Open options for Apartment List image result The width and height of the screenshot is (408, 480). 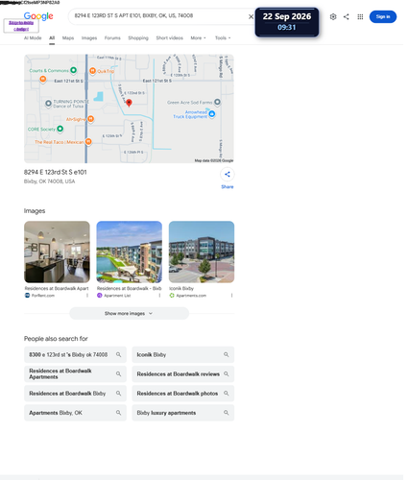tap(159, 296)
